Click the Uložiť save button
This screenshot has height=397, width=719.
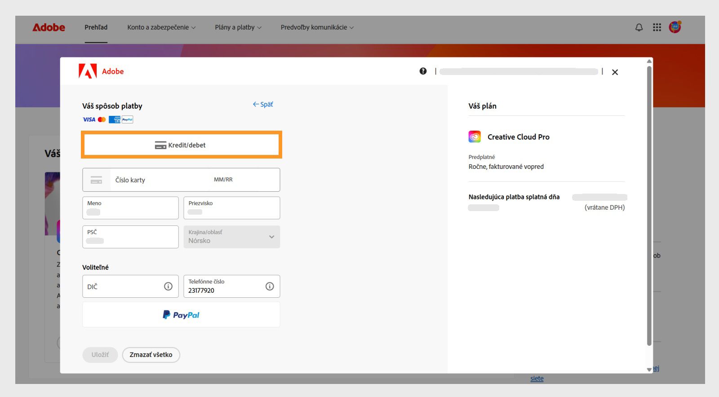tap(100, 355)
